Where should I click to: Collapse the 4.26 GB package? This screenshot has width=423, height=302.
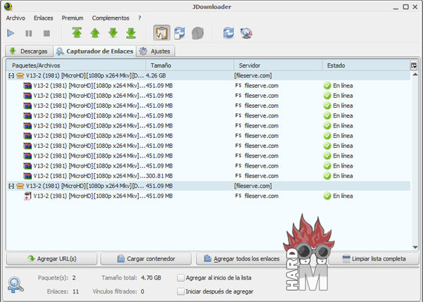coord(11,76)
